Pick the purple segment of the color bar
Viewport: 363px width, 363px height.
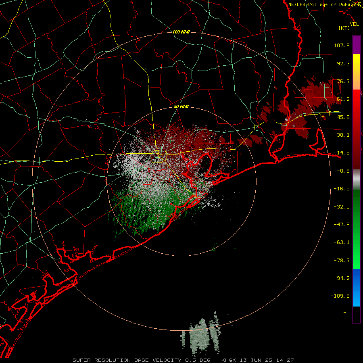click(356, 45)
